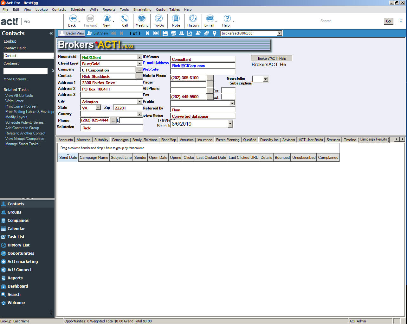The width and height of the screenshot is (407, 324).
Task: Insert a Note using the toolbar
Action: [x=176, y=21]
